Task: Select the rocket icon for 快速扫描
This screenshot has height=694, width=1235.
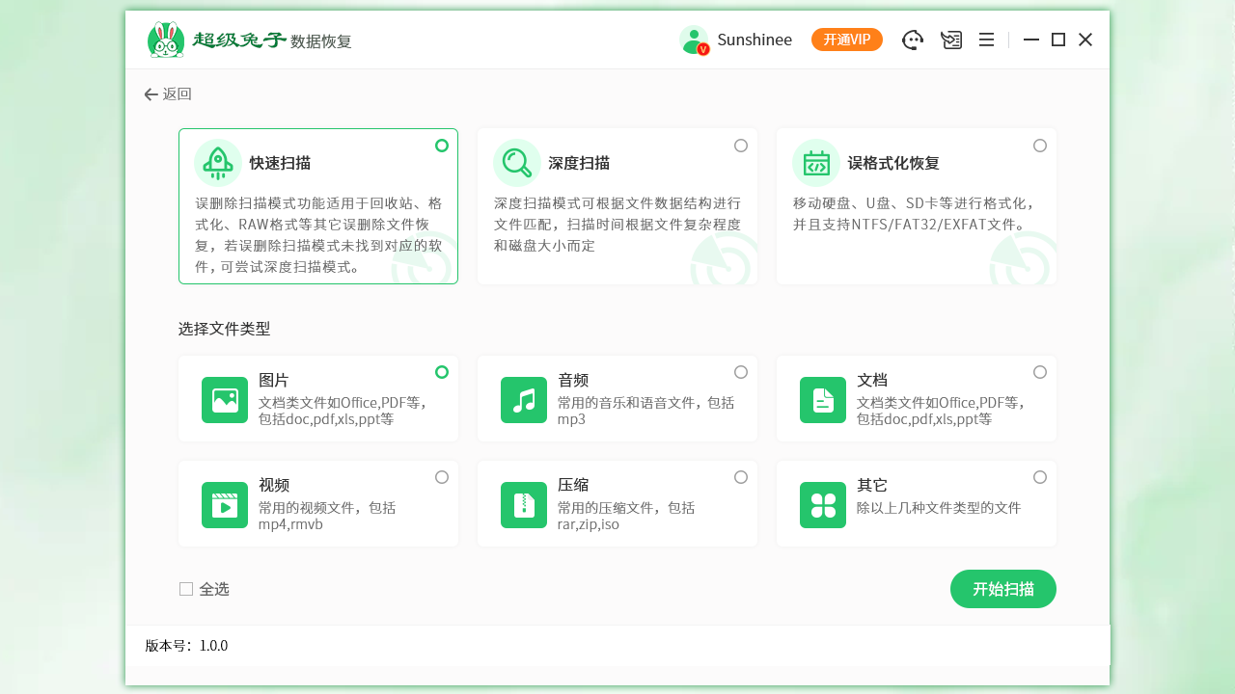Action: point(218,162)
